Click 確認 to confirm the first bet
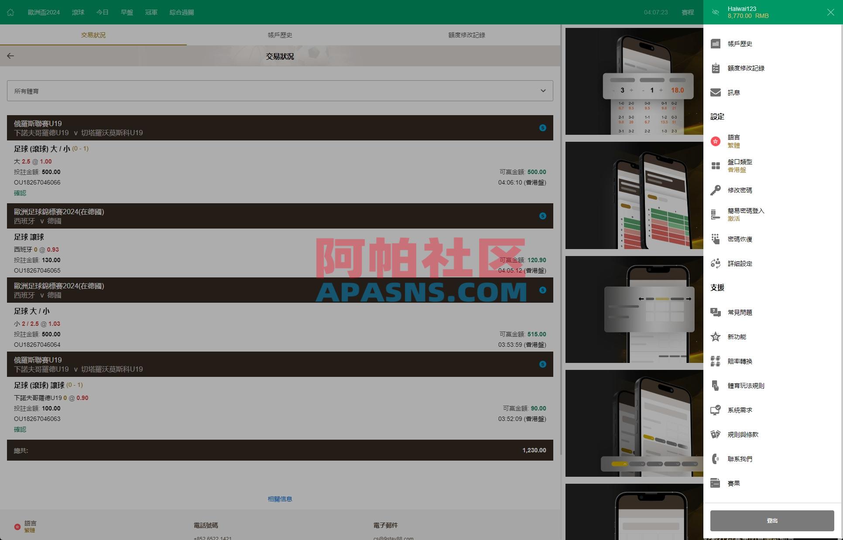 [x=20, y=192]
